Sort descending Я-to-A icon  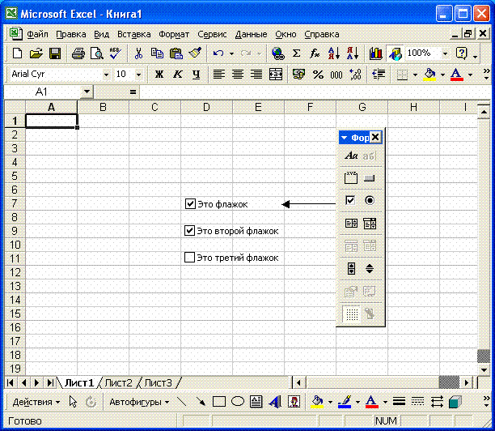(353, 53)
